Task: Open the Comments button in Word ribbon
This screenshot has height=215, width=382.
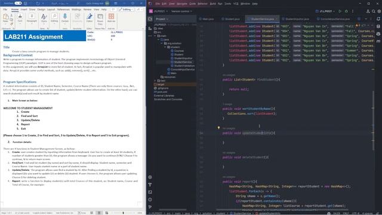Action: 113,10
